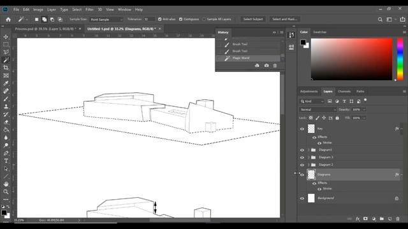Image resolution: width=408 pixels, height=229 pixels.
Task: Open the Opacity slider dropdown
Action: 364,110
